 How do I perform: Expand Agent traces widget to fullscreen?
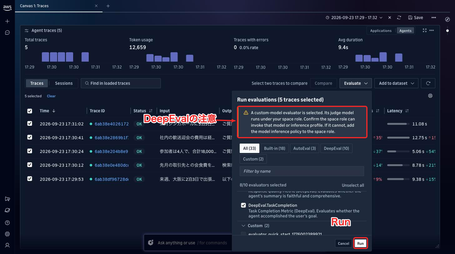pyautogui.click(x=425, y=30)
